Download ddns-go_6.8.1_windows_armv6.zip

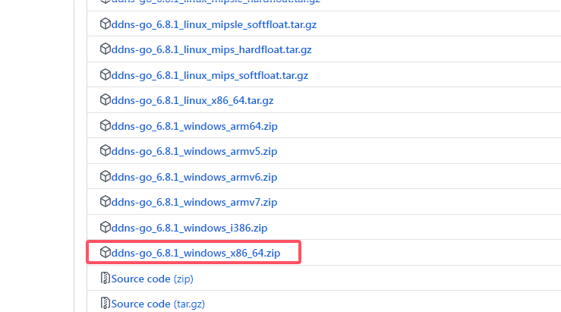click(194, 177)
